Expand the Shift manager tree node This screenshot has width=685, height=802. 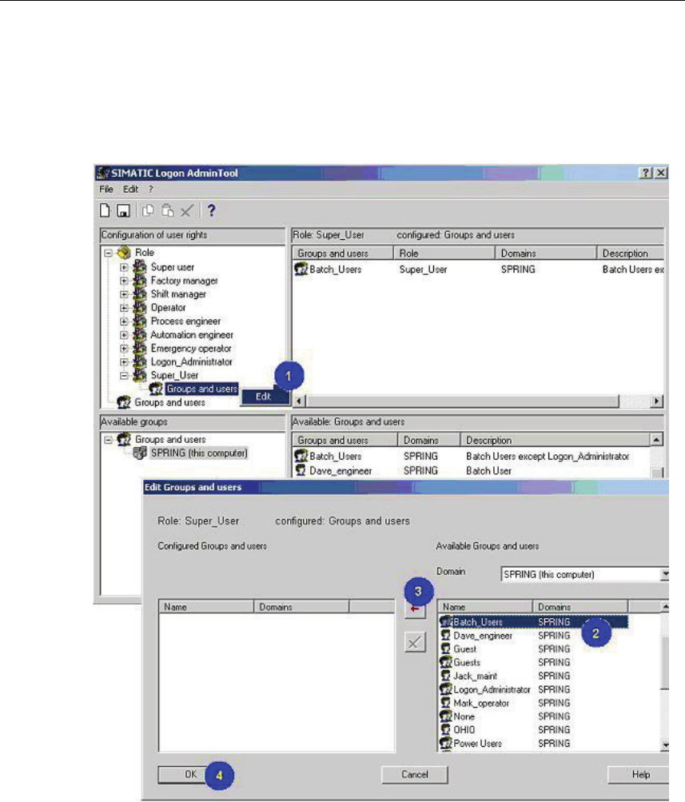(x=124, y=294)
